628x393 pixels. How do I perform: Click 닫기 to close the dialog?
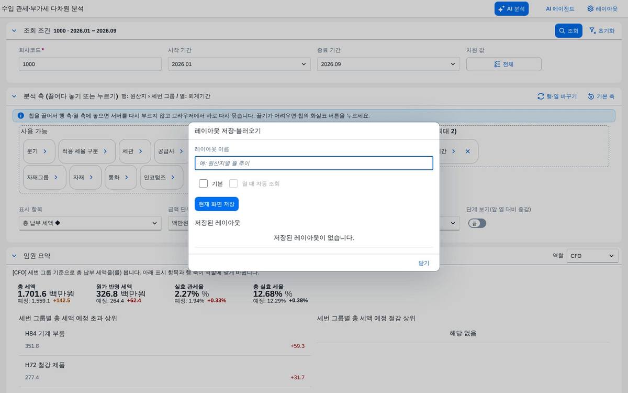click(x=424, y=263)
